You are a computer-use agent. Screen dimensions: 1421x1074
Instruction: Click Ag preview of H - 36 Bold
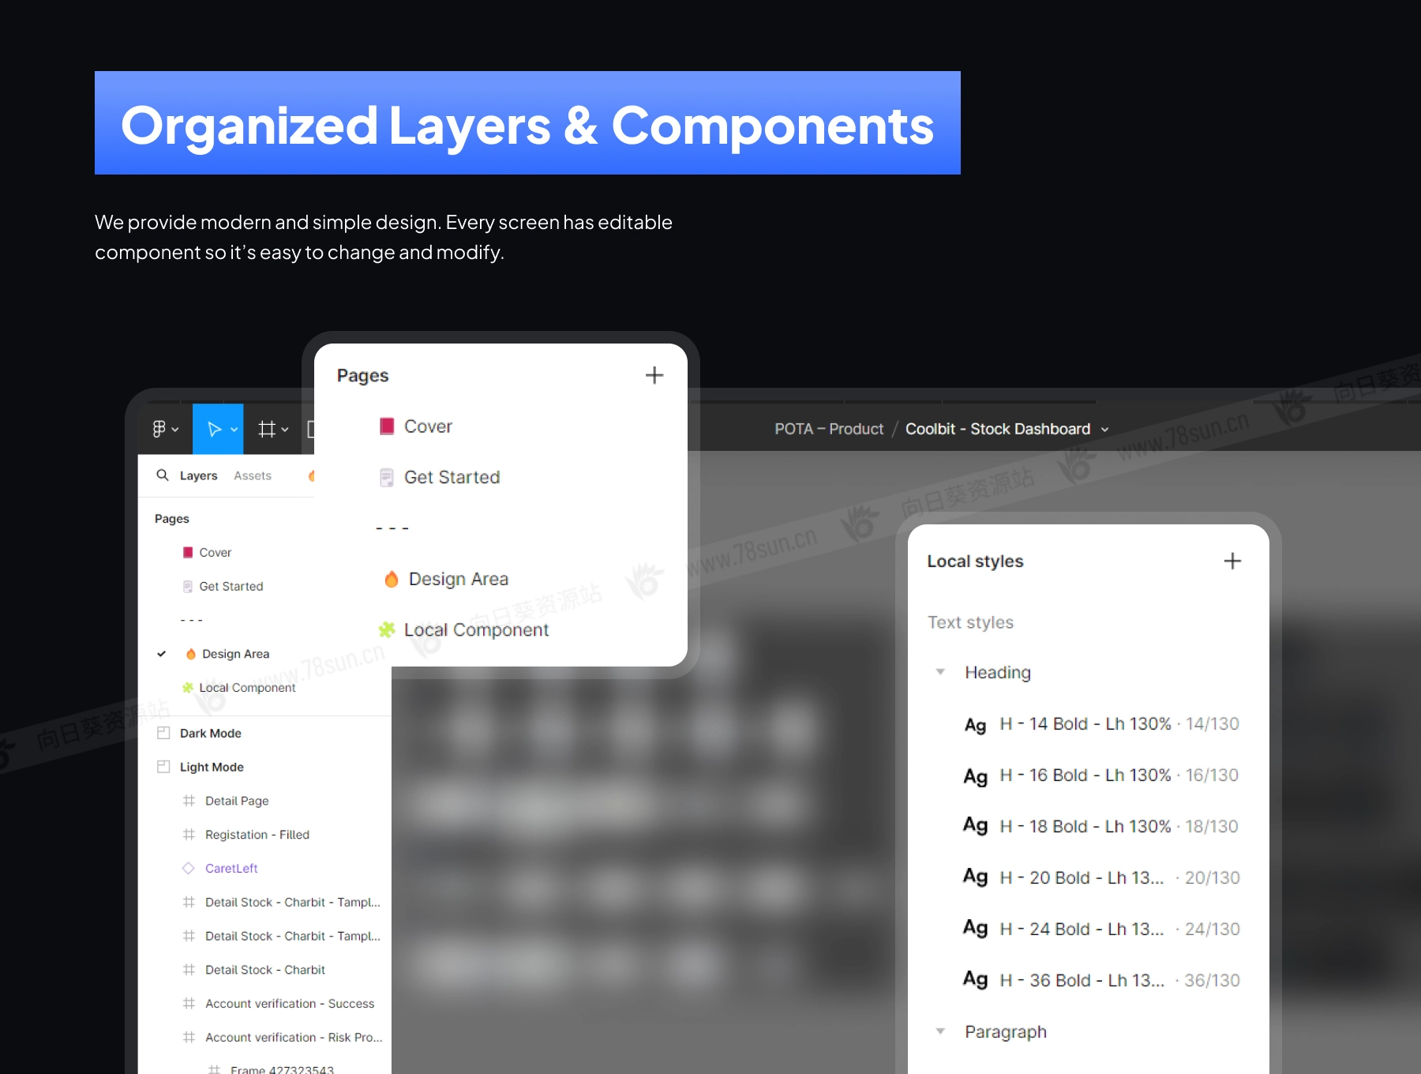pos(976,980)
